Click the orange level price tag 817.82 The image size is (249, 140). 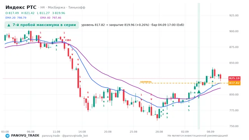pyautogui.click(x=234, y=83)
